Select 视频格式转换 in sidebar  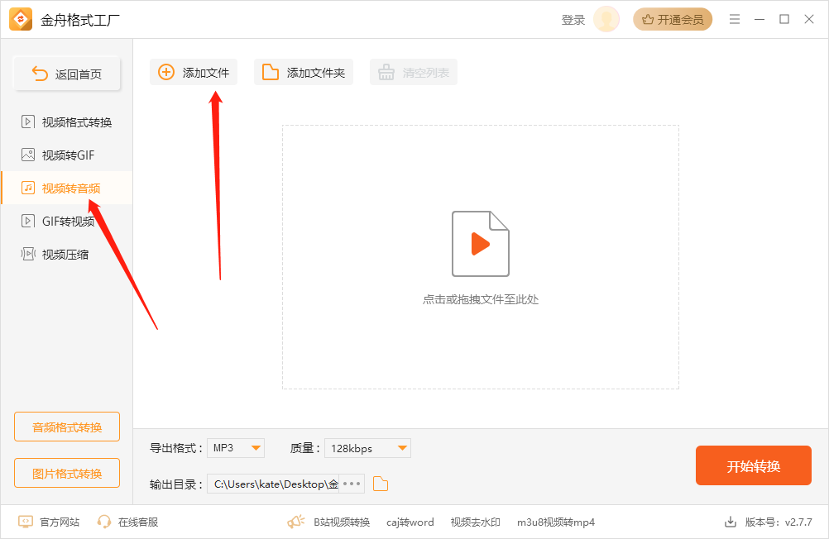tap(67, 122)
